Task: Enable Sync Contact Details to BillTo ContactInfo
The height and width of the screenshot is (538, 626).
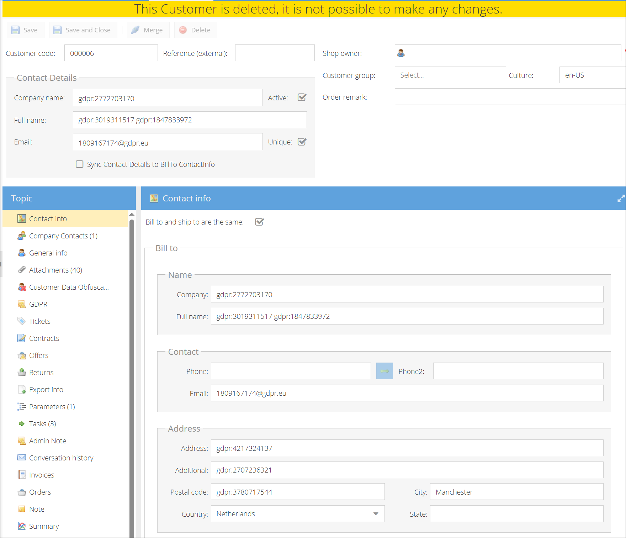Action: (x=80, y=164)
